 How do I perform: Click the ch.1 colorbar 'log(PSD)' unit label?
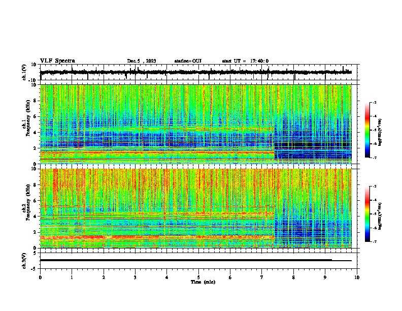tap(380, 133)
